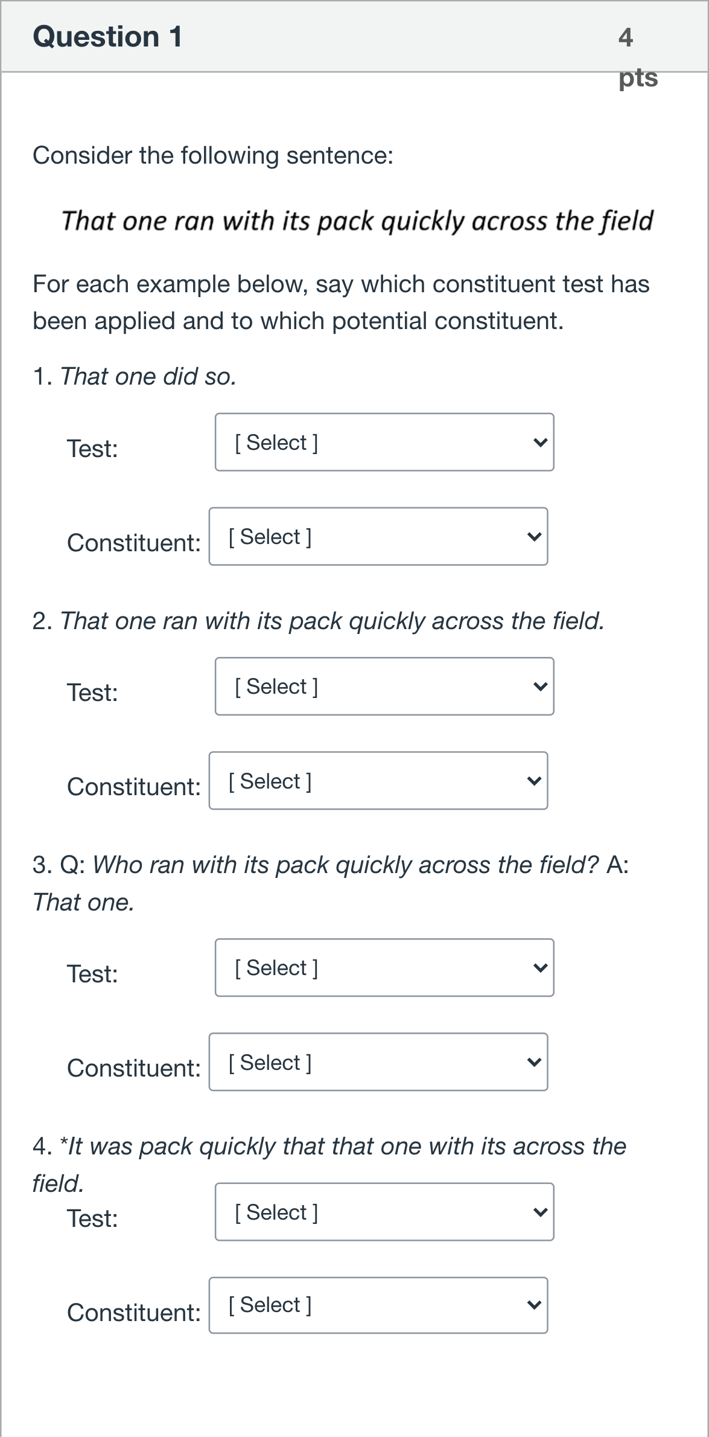Click the "Constituent:" label under example 4
This screenshot has height=1437, width=709.
pos(134,1313)
